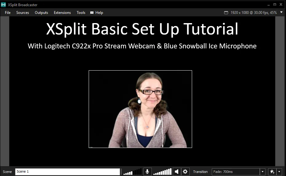Open the File menu
Viewport: 286px width, 176px height.
point(8,13)
